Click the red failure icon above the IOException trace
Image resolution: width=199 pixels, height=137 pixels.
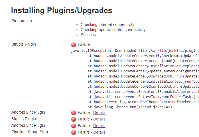tap(74, 45)
